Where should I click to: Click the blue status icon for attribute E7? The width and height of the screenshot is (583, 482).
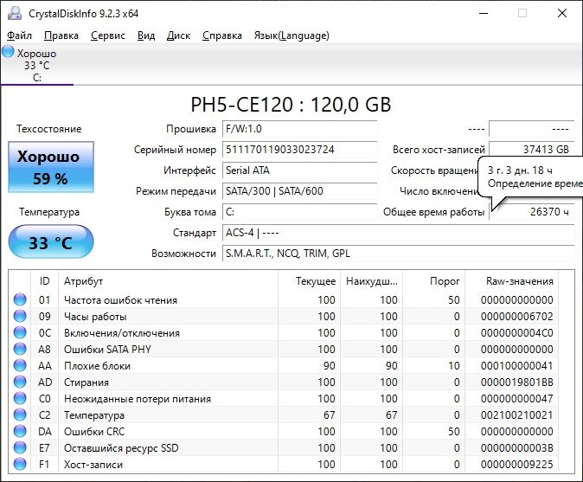coord(20,447)
